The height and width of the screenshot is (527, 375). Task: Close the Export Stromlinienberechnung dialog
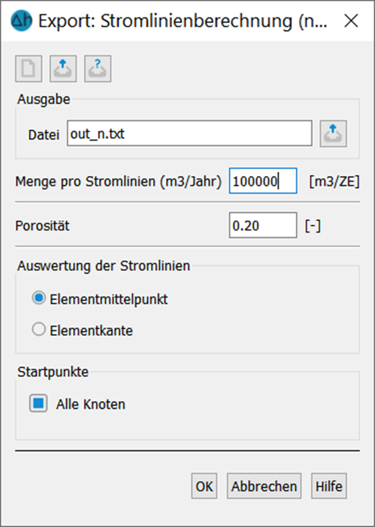351,21
